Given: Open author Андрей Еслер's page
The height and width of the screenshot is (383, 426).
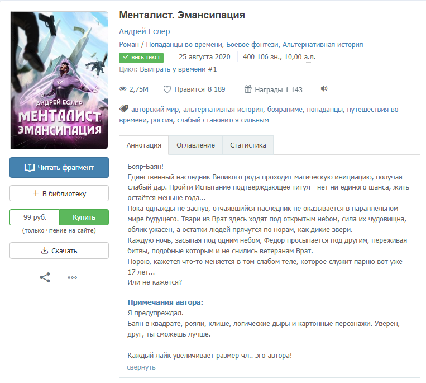Looking at the screenshot, I should [x=145, y=31].
